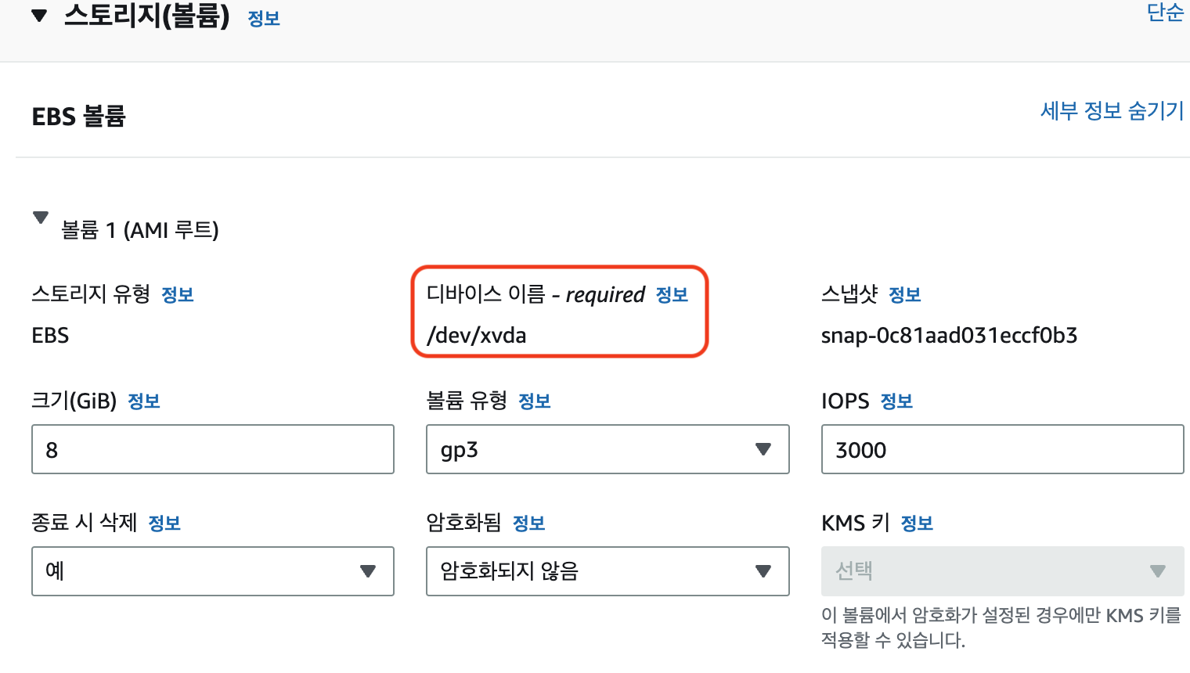Open the 정보 link next to 스냅샷
This screenshot has width=1190, height=673.
pyautogui.click(x=906, y=295)
